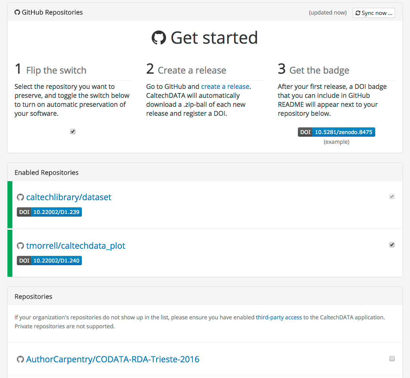This screenshot has height=378, width=410.
Task: Open the tmorrell/caltechdata_plot repository link
Action: 75,246
